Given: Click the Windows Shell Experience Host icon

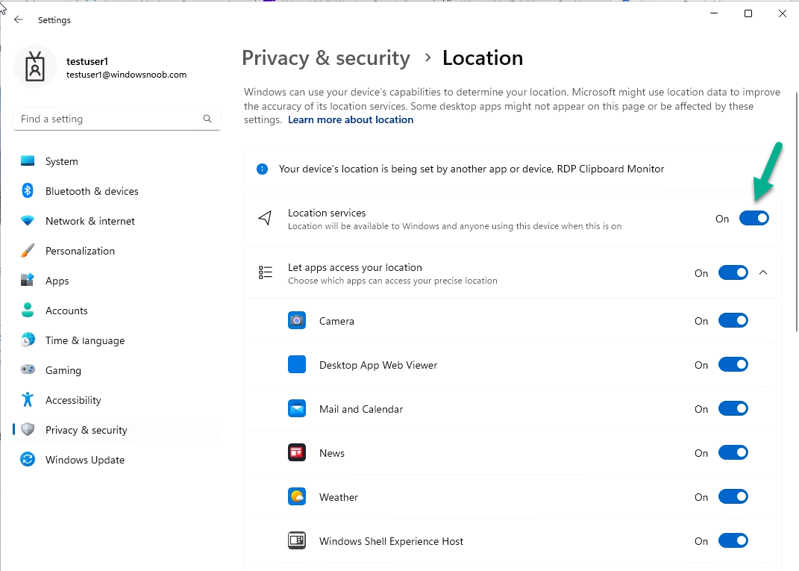Looking at the screenshot, I should click(297, 540).
